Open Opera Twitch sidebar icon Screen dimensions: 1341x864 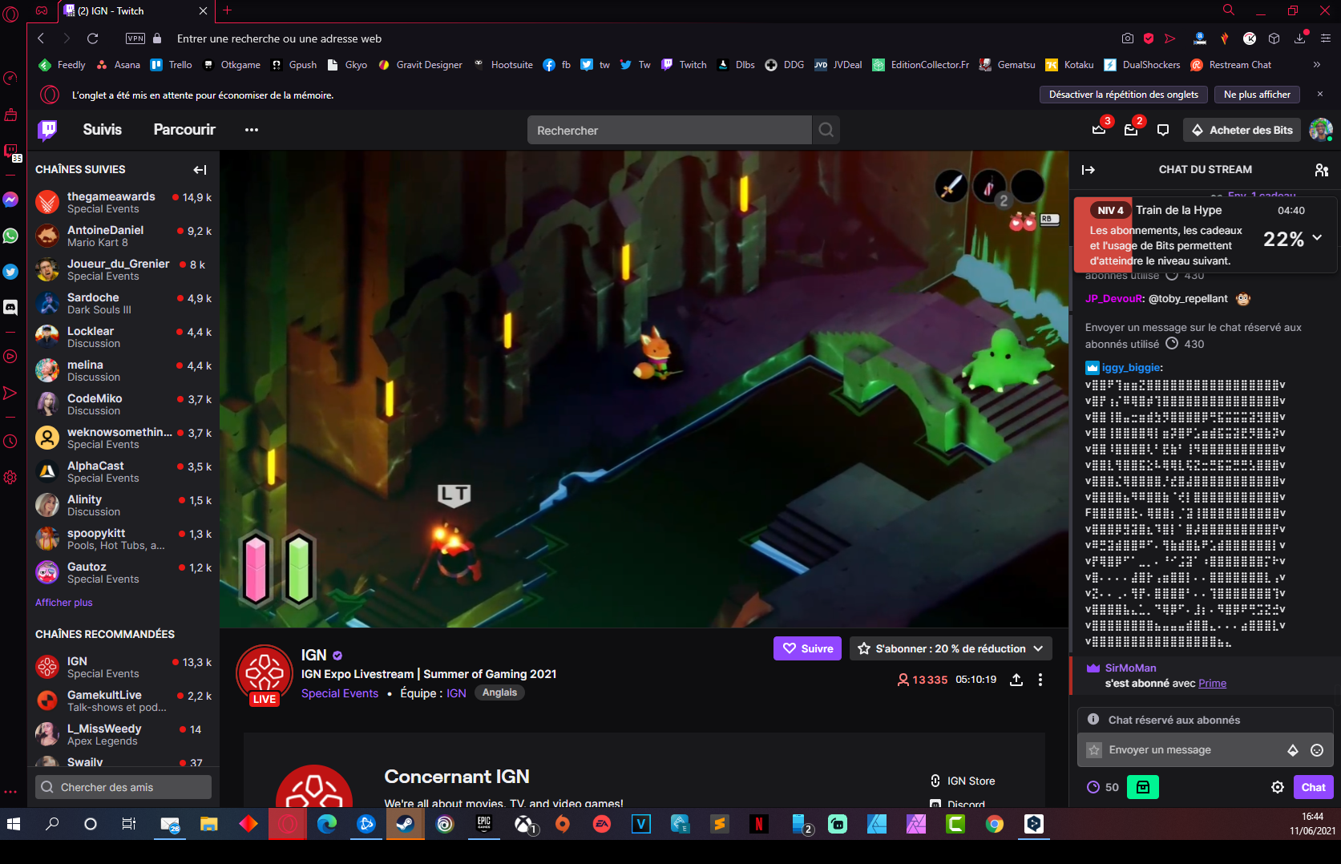pos(11,151)
